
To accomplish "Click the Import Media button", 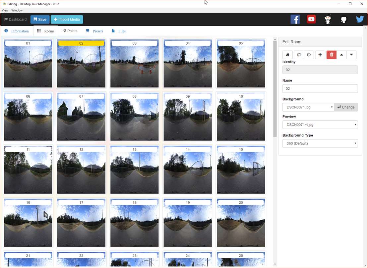I will tap(67, 20).
